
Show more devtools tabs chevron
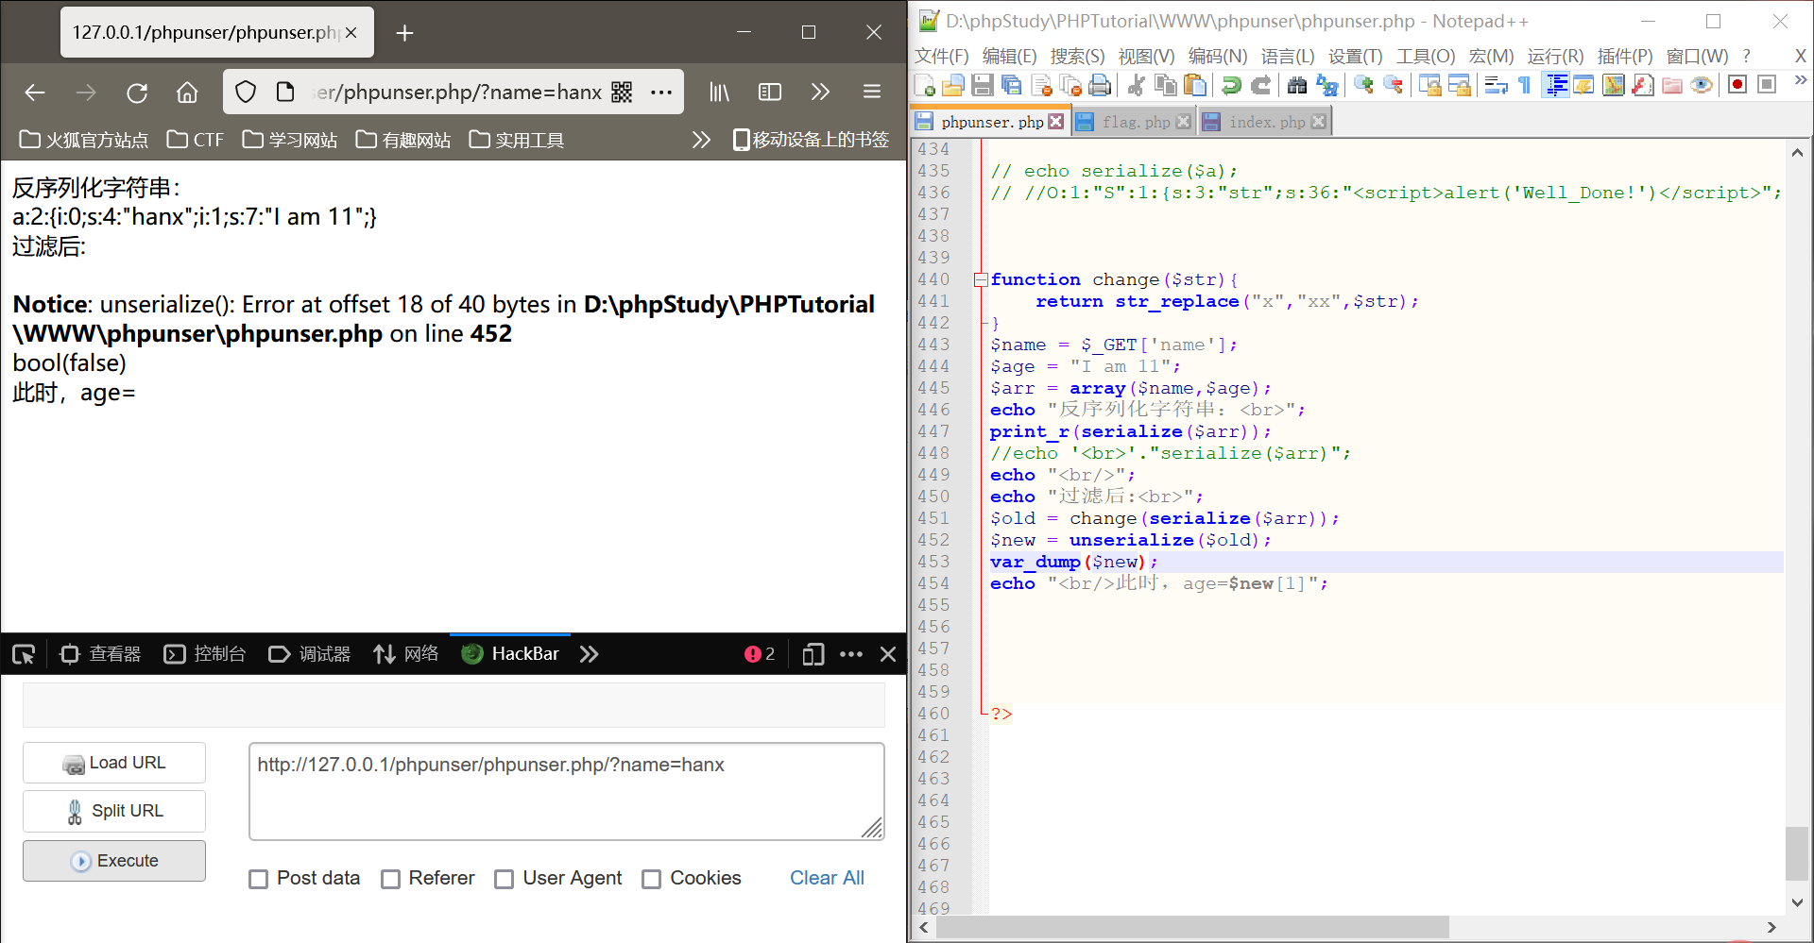pos(590,654)
